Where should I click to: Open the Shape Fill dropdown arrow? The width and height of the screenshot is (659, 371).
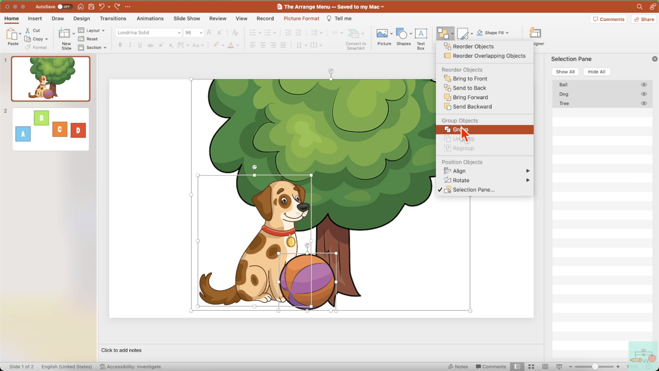pos(507,33)
